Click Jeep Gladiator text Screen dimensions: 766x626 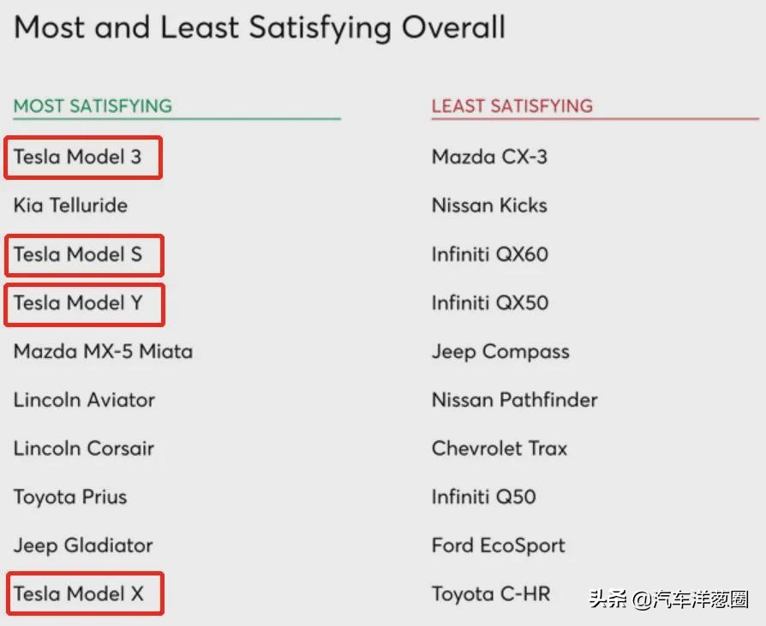click(83, 546)
